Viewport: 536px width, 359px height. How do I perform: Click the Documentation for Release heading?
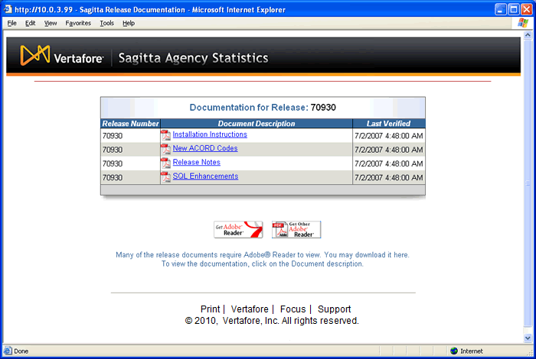click(263, 108)
